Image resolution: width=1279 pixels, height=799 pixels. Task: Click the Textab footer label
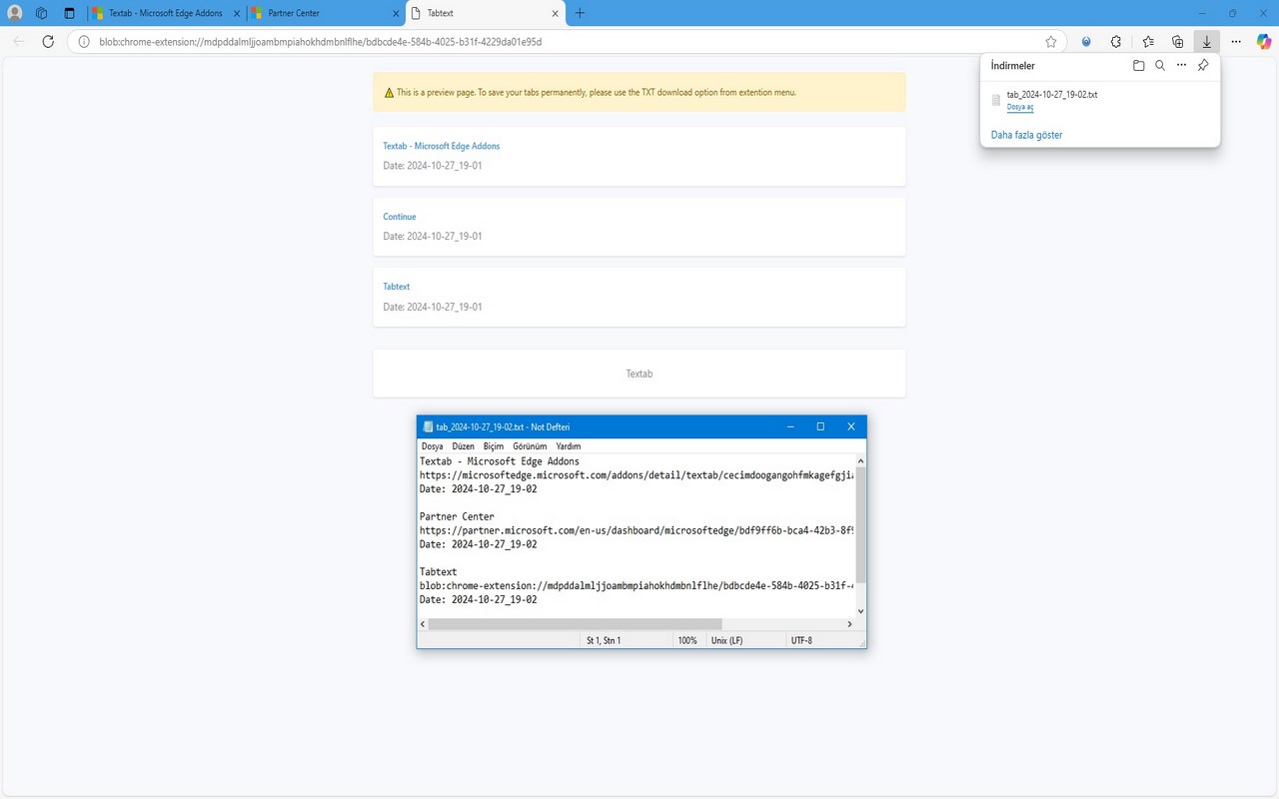639,374
